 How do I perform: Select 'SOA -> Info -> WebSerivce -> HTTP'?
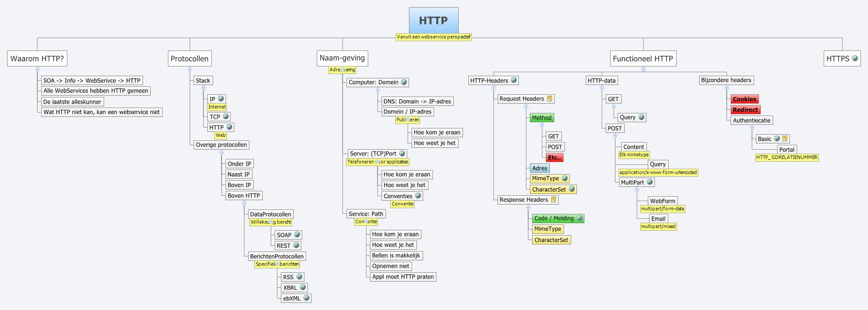pos(92,80)
